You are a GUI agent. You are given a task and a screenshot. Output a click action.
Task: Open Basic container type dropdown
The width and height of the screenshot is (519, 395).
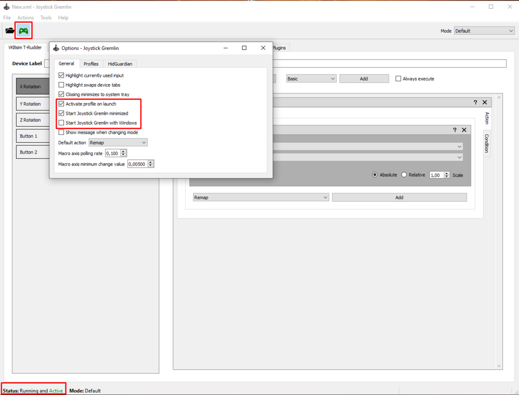311,78
